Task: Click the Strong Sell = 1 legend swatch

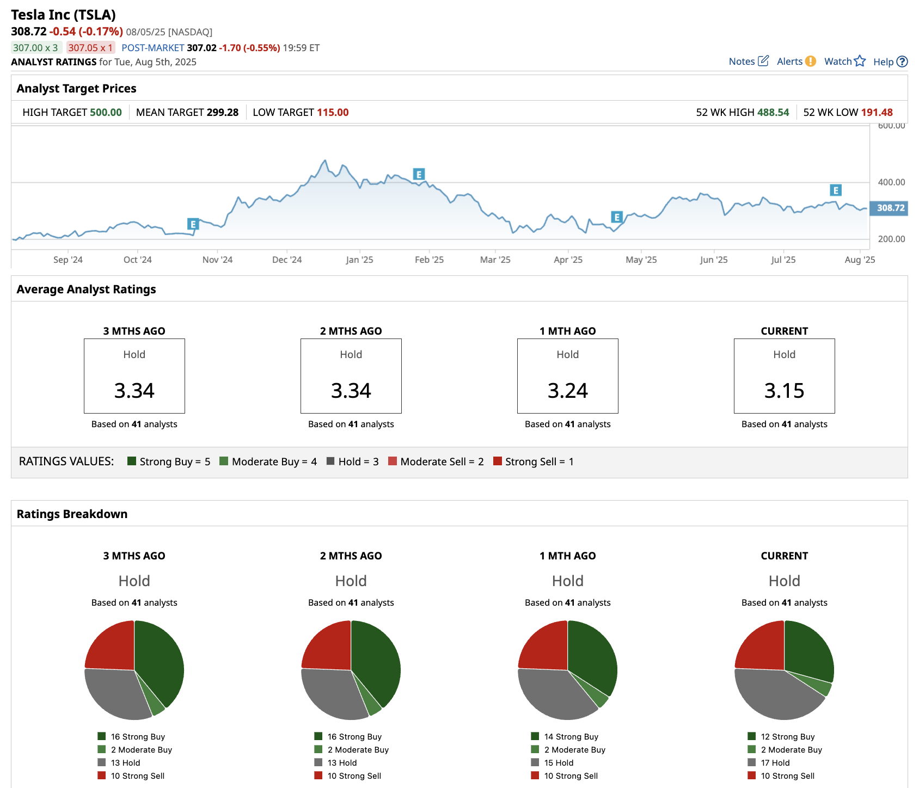Action: pyautogui.click(x=497, y=461)
